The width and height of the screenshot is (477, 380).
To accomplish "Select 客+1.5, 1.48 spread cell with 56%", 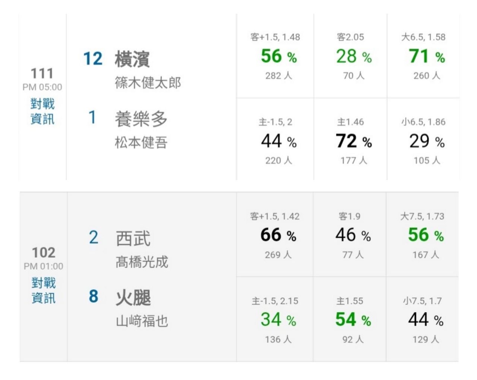I will pyautogui.click(x=275, y=56).
